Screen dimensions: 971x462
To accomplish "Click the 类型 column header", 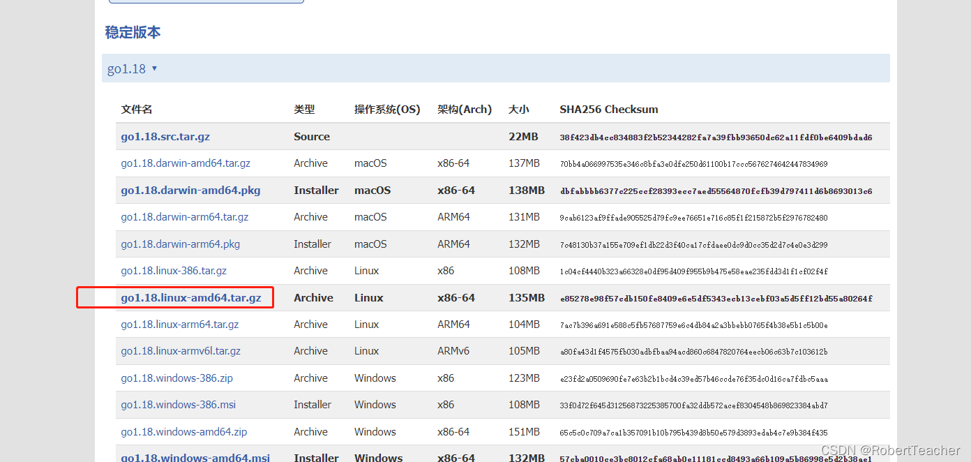I will [304, 110].
